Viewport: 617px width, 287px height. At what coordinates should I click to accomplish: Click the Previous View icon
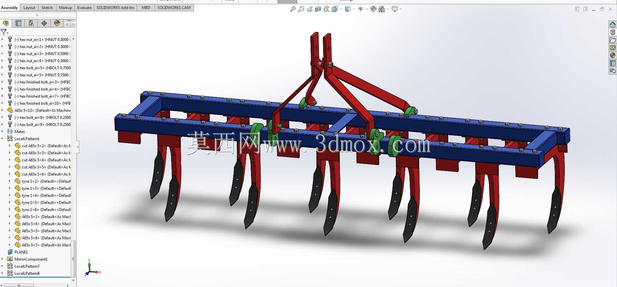(310, 9)
